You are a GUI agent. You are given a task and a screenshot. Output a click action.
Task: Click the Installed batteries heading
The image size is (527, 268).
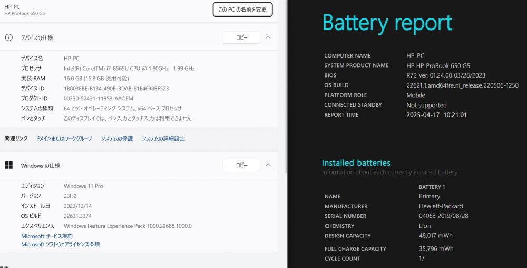click(356, 162)
